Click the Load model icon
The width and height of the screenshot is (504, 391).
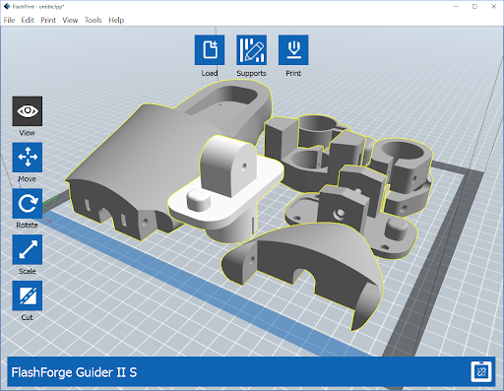pos(210,50)
